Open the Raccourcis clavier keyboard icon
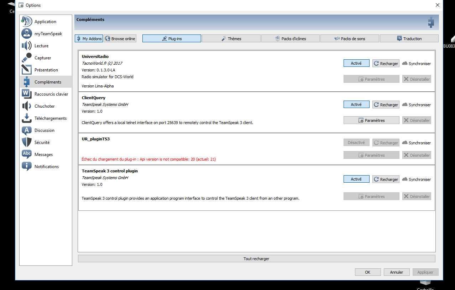Viewport: 455px width, 290px height. pos(27,94)
